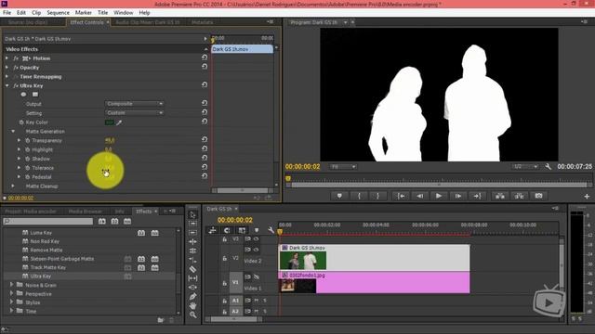Select the Track Select tool

click(192, 224)
